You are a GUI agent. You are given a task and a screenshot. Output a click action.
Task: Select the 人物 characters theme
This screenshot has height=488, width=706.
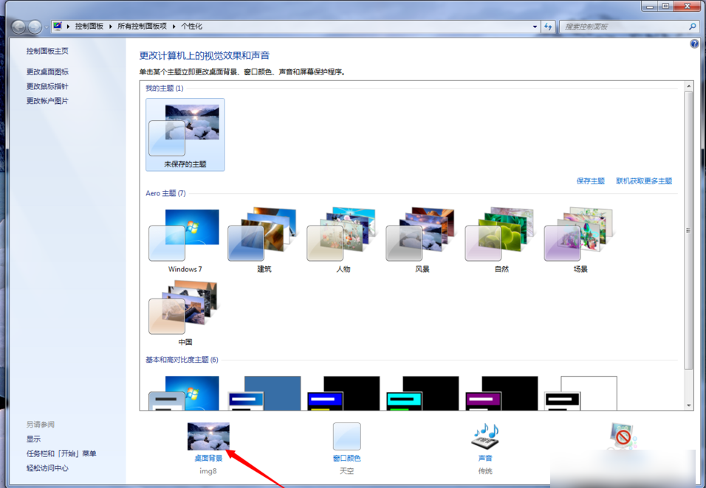(343, 236)
